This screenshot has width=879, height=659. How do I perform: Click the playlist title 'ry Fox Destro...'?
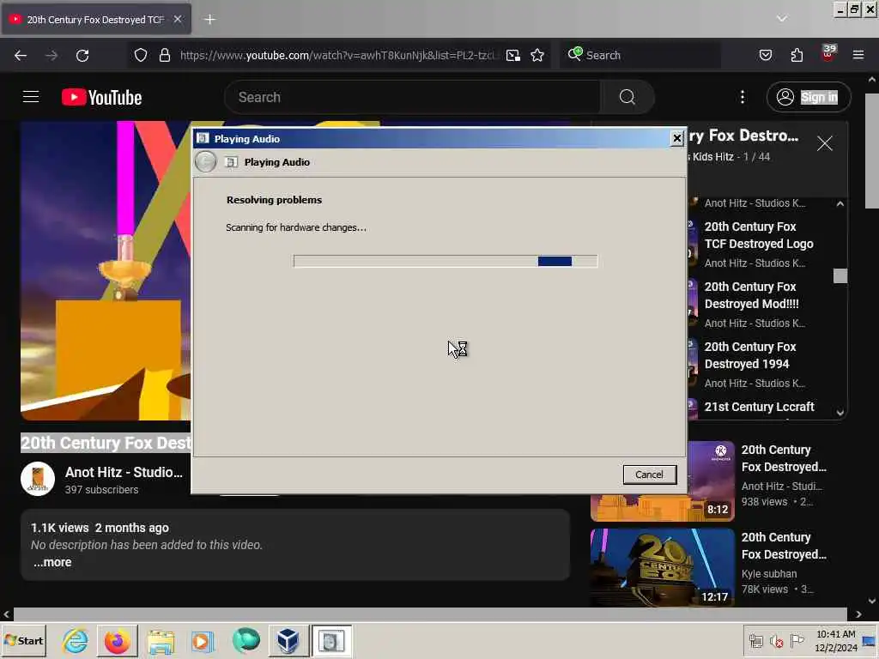(x=744, y=136)
